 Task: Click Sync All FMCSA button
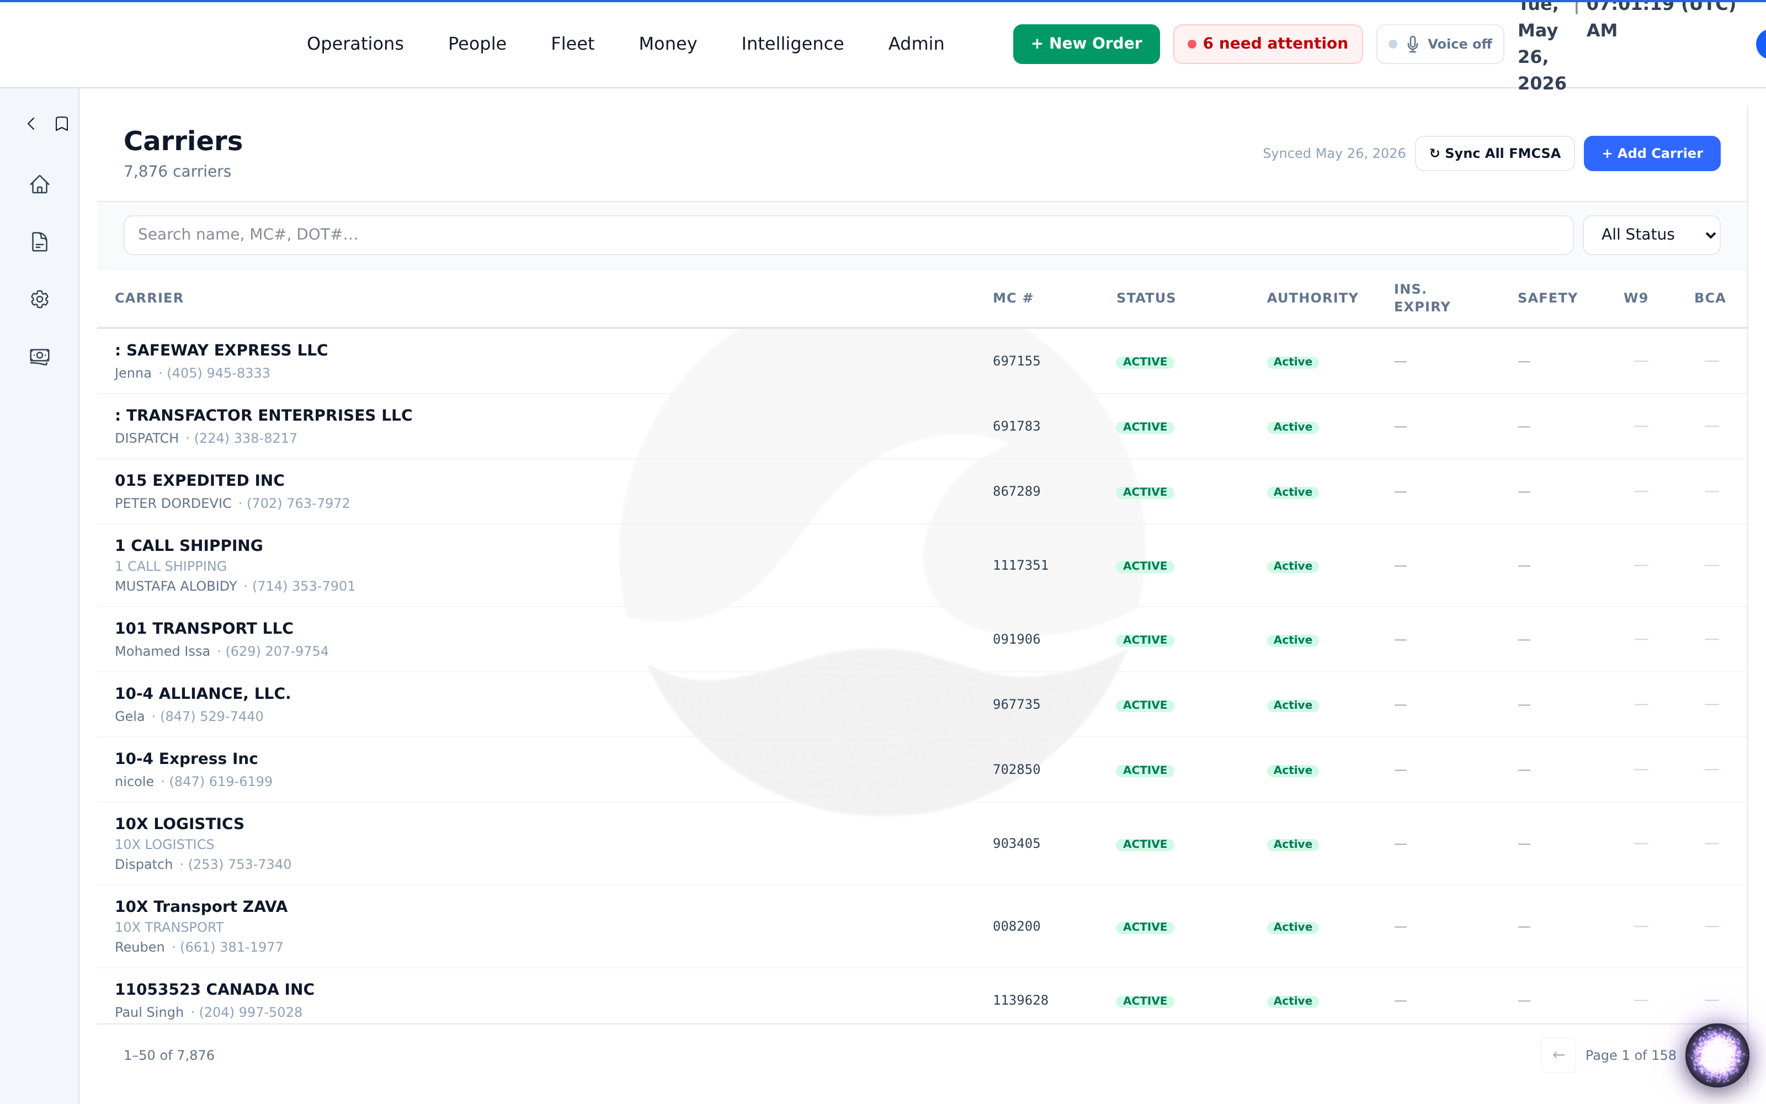[1494, 153]
